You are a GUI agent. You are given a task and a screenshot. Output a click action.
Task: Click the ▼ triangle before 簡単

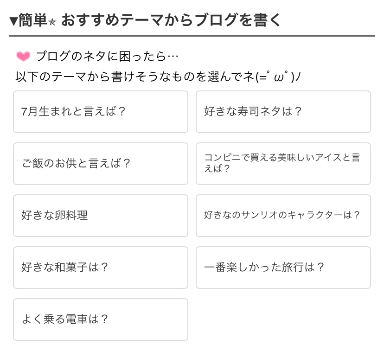(x=13, y=21)
